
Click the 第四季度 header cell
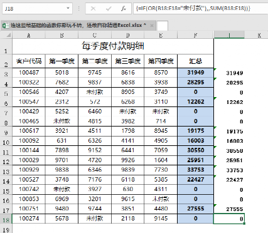(161, 61)
